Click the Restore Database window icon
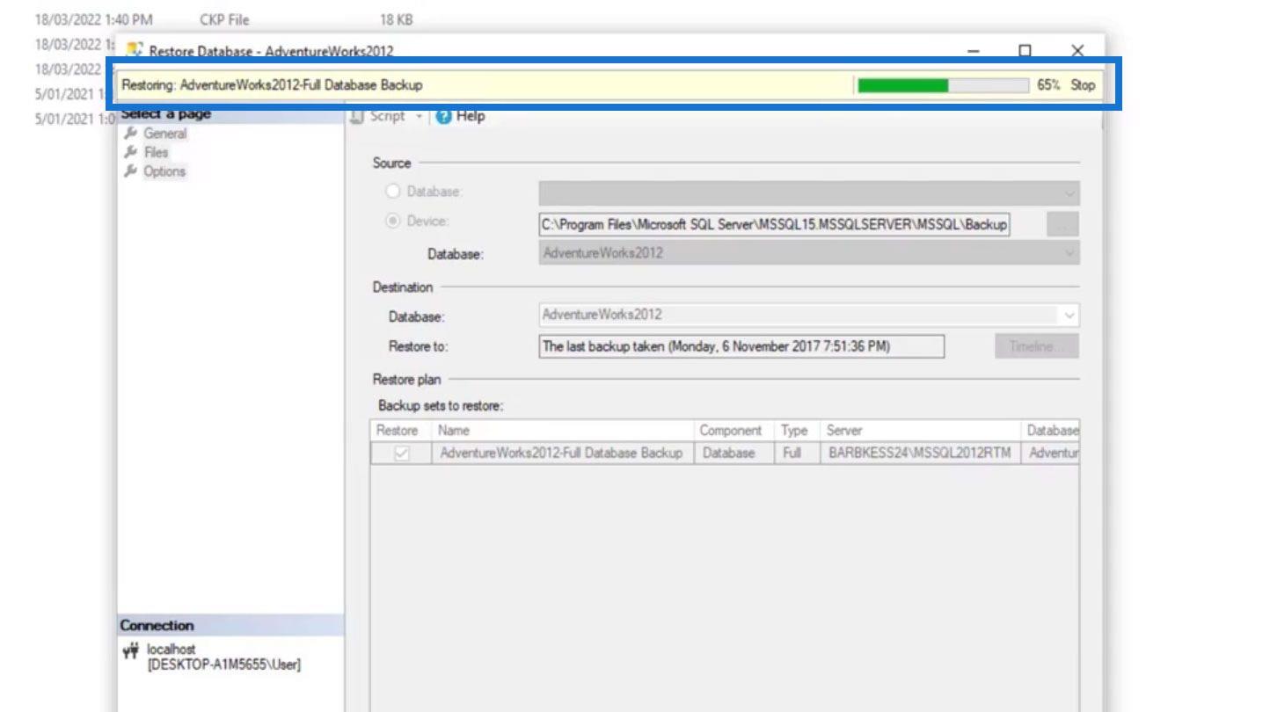 (135, 50)
